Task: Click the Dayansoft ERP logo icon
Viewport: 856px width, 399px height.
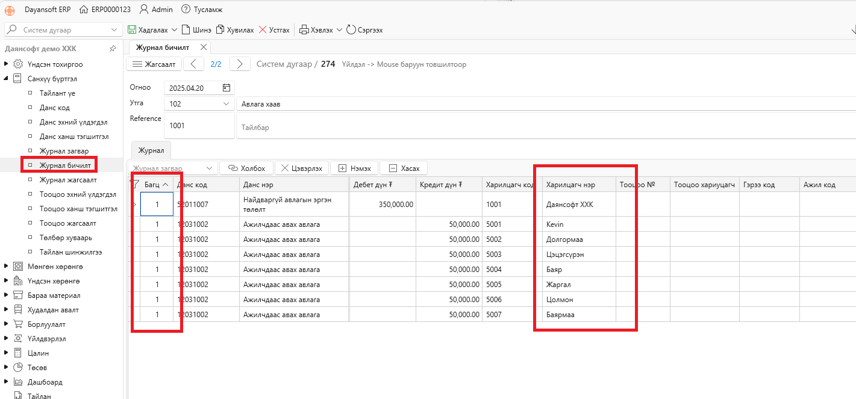Action: click(10, 10)
